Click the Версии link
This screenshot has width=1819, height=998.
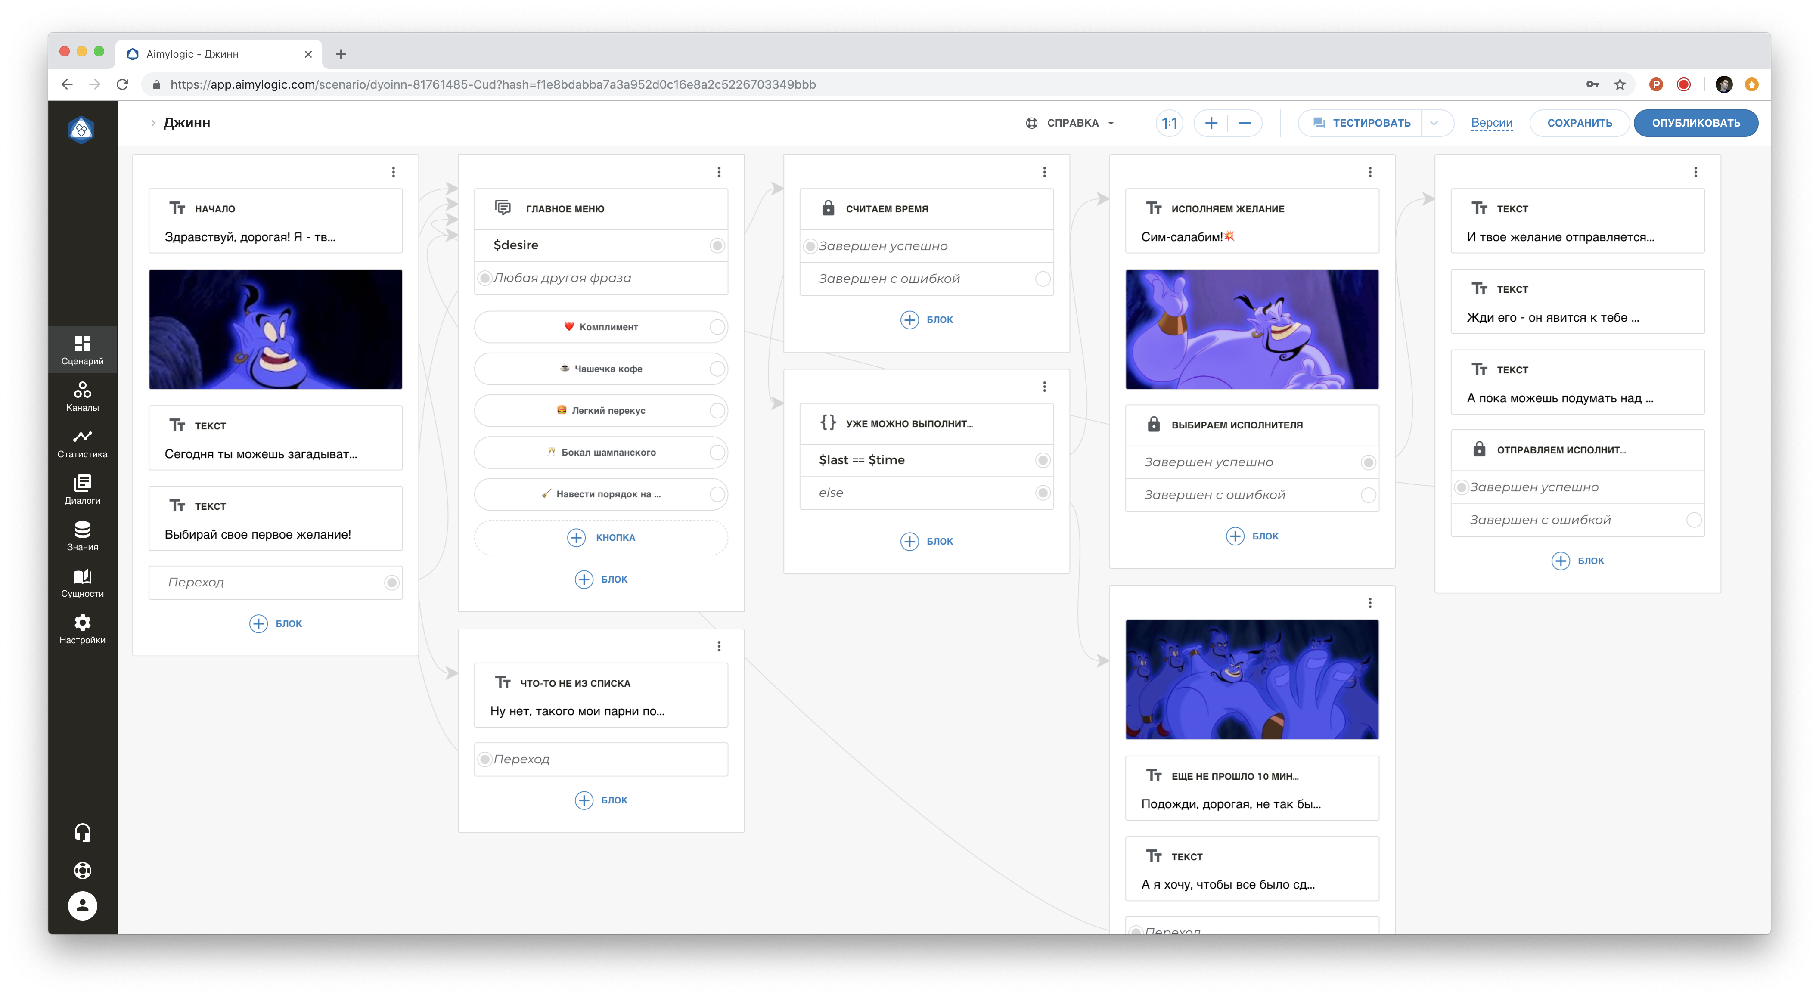pyautogui.click(x=1491, y=123)
